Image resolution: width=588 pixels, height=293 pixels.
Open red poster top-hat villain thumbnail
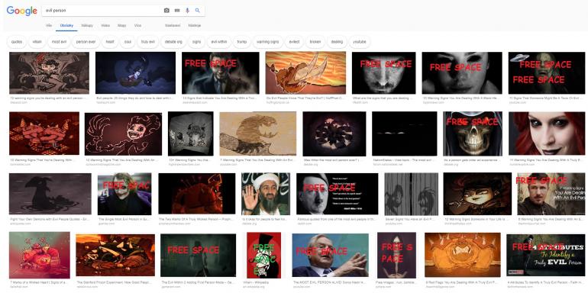[264, 255]
